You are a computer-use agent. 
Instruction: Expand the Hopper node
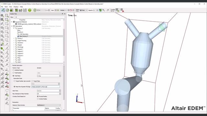pyautogui.click(x=14, y=45)
